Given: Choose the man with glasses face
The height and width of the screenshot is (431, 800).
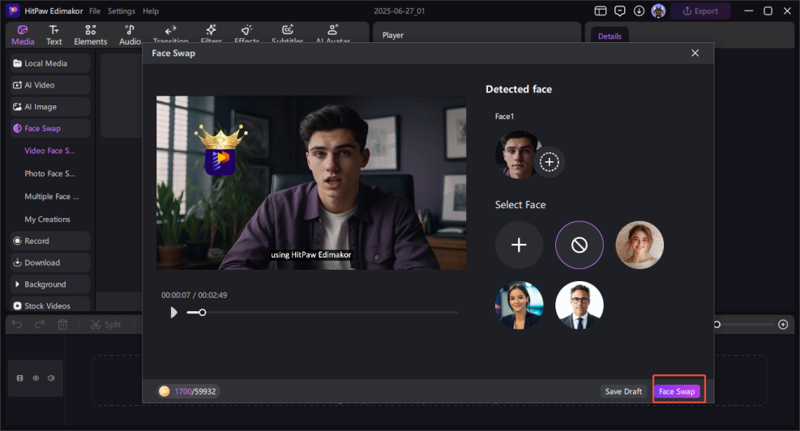Looking at the screenshot, I should 579,305.
